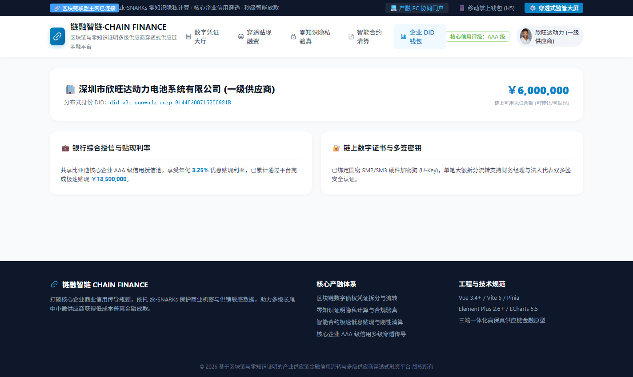
Task: Click footer link 智能合约极速低息贴现与刚性清算
Action: click(x=360, y=322)
